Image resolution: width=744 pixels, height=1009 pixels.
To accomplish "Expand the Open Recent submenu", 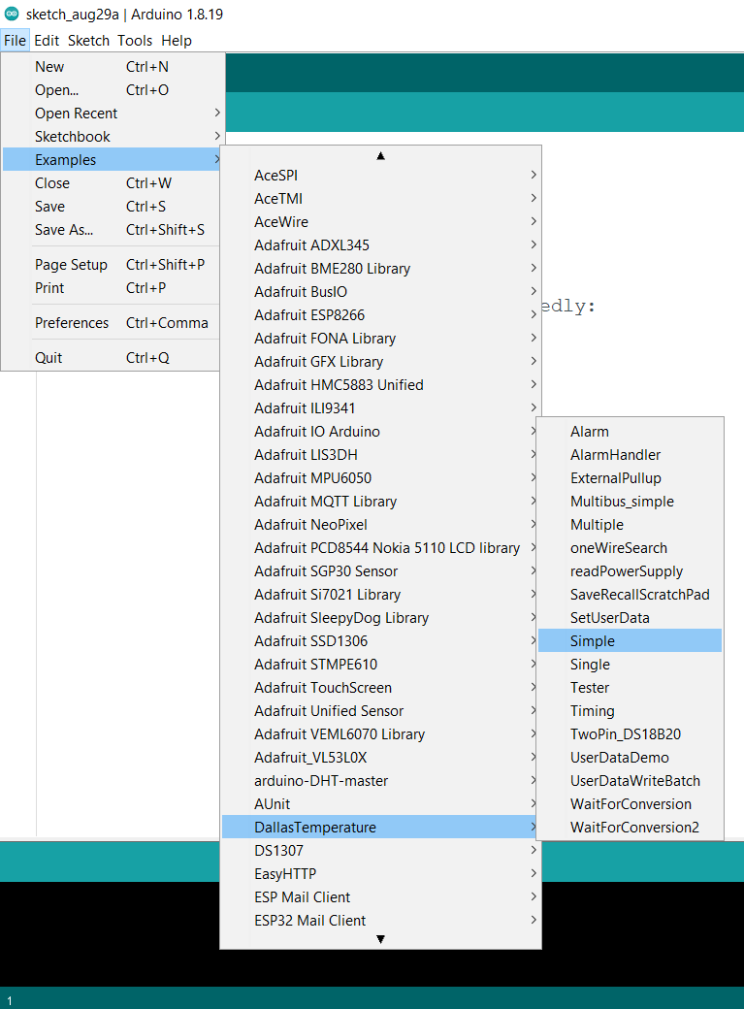I will pos(76,114).
